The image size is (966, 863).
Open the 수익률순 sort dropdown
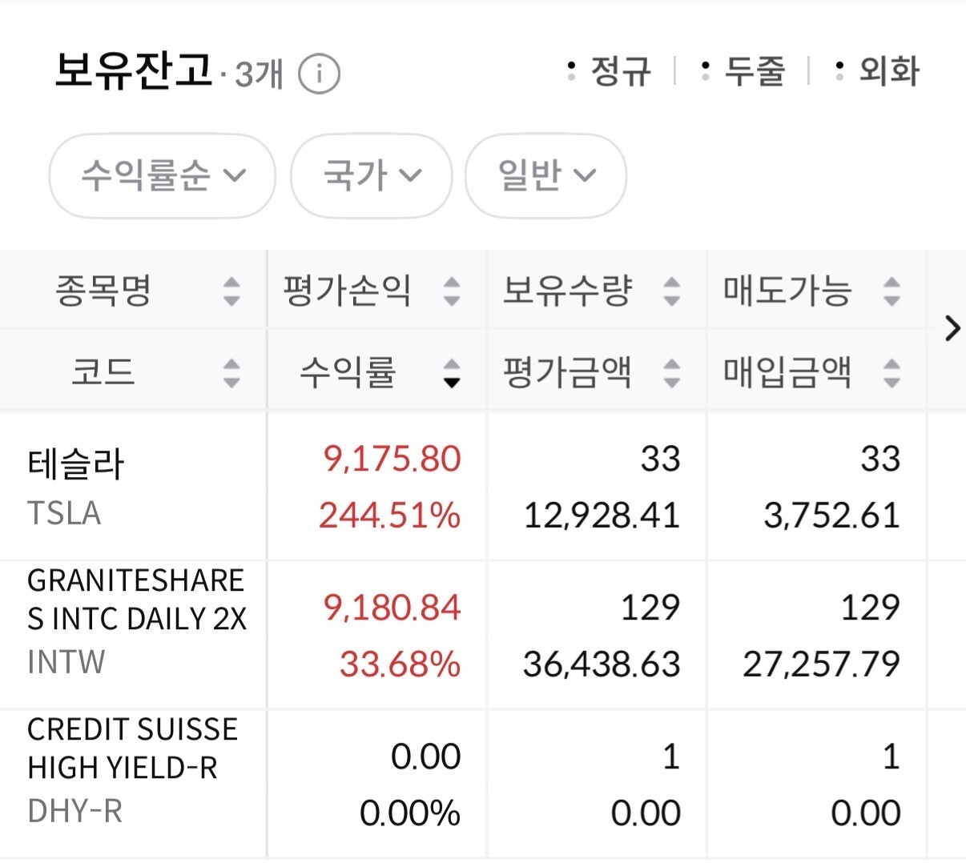click(163, 175)
